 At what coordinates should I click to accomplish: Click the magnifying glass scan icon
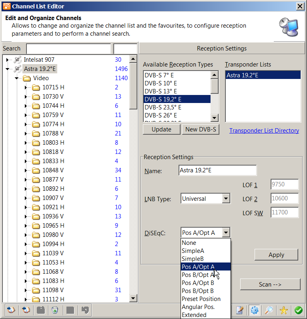[269, 310]
